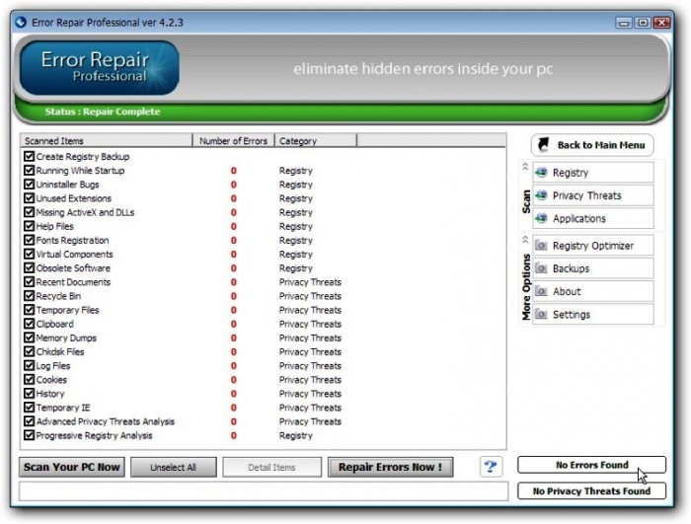Click Unselect All button
Screen dimensions: 691x524
point(174,467)
